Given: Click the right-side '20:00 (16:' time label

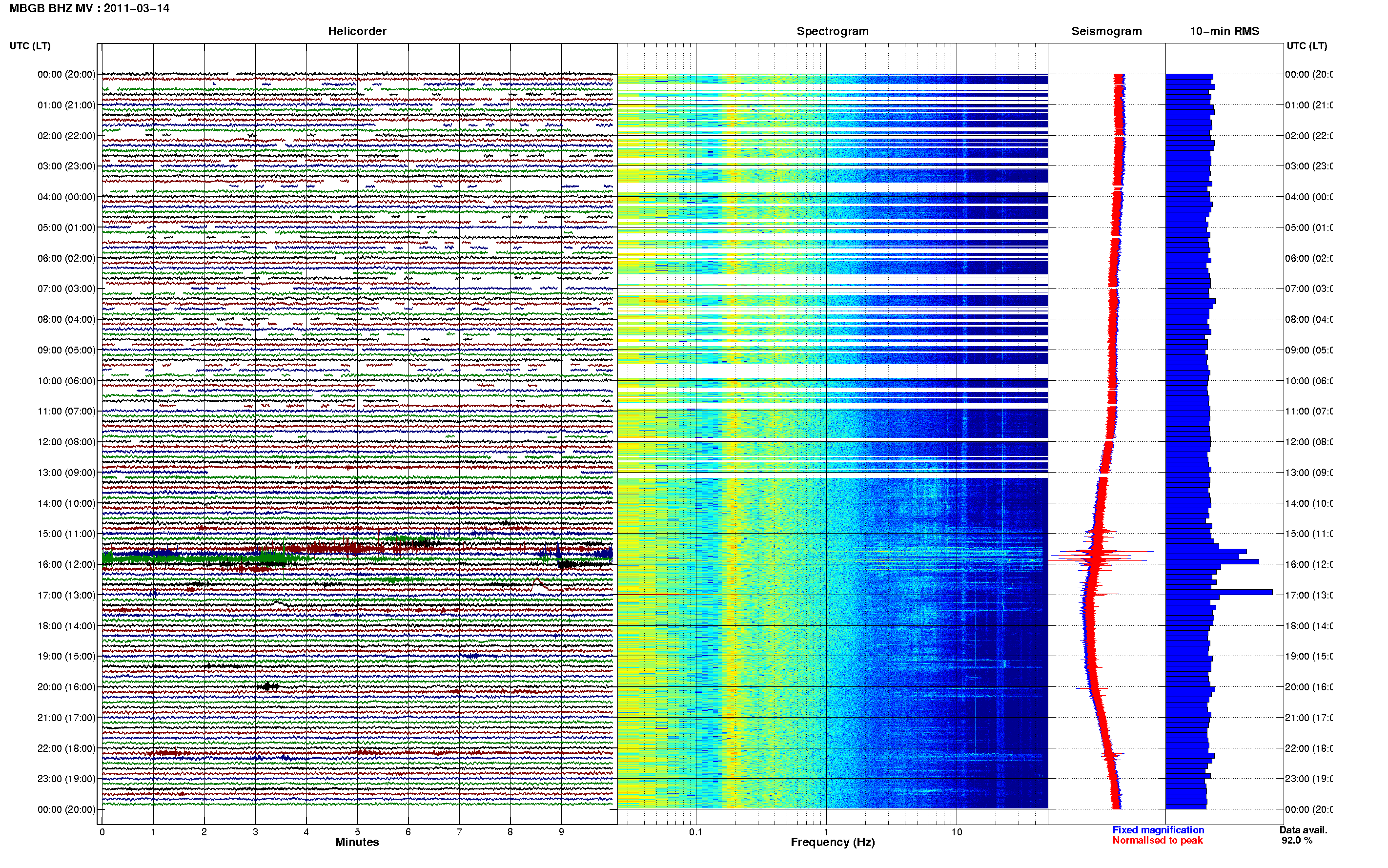Looking at the screenshot, I should pos(1309,687).
